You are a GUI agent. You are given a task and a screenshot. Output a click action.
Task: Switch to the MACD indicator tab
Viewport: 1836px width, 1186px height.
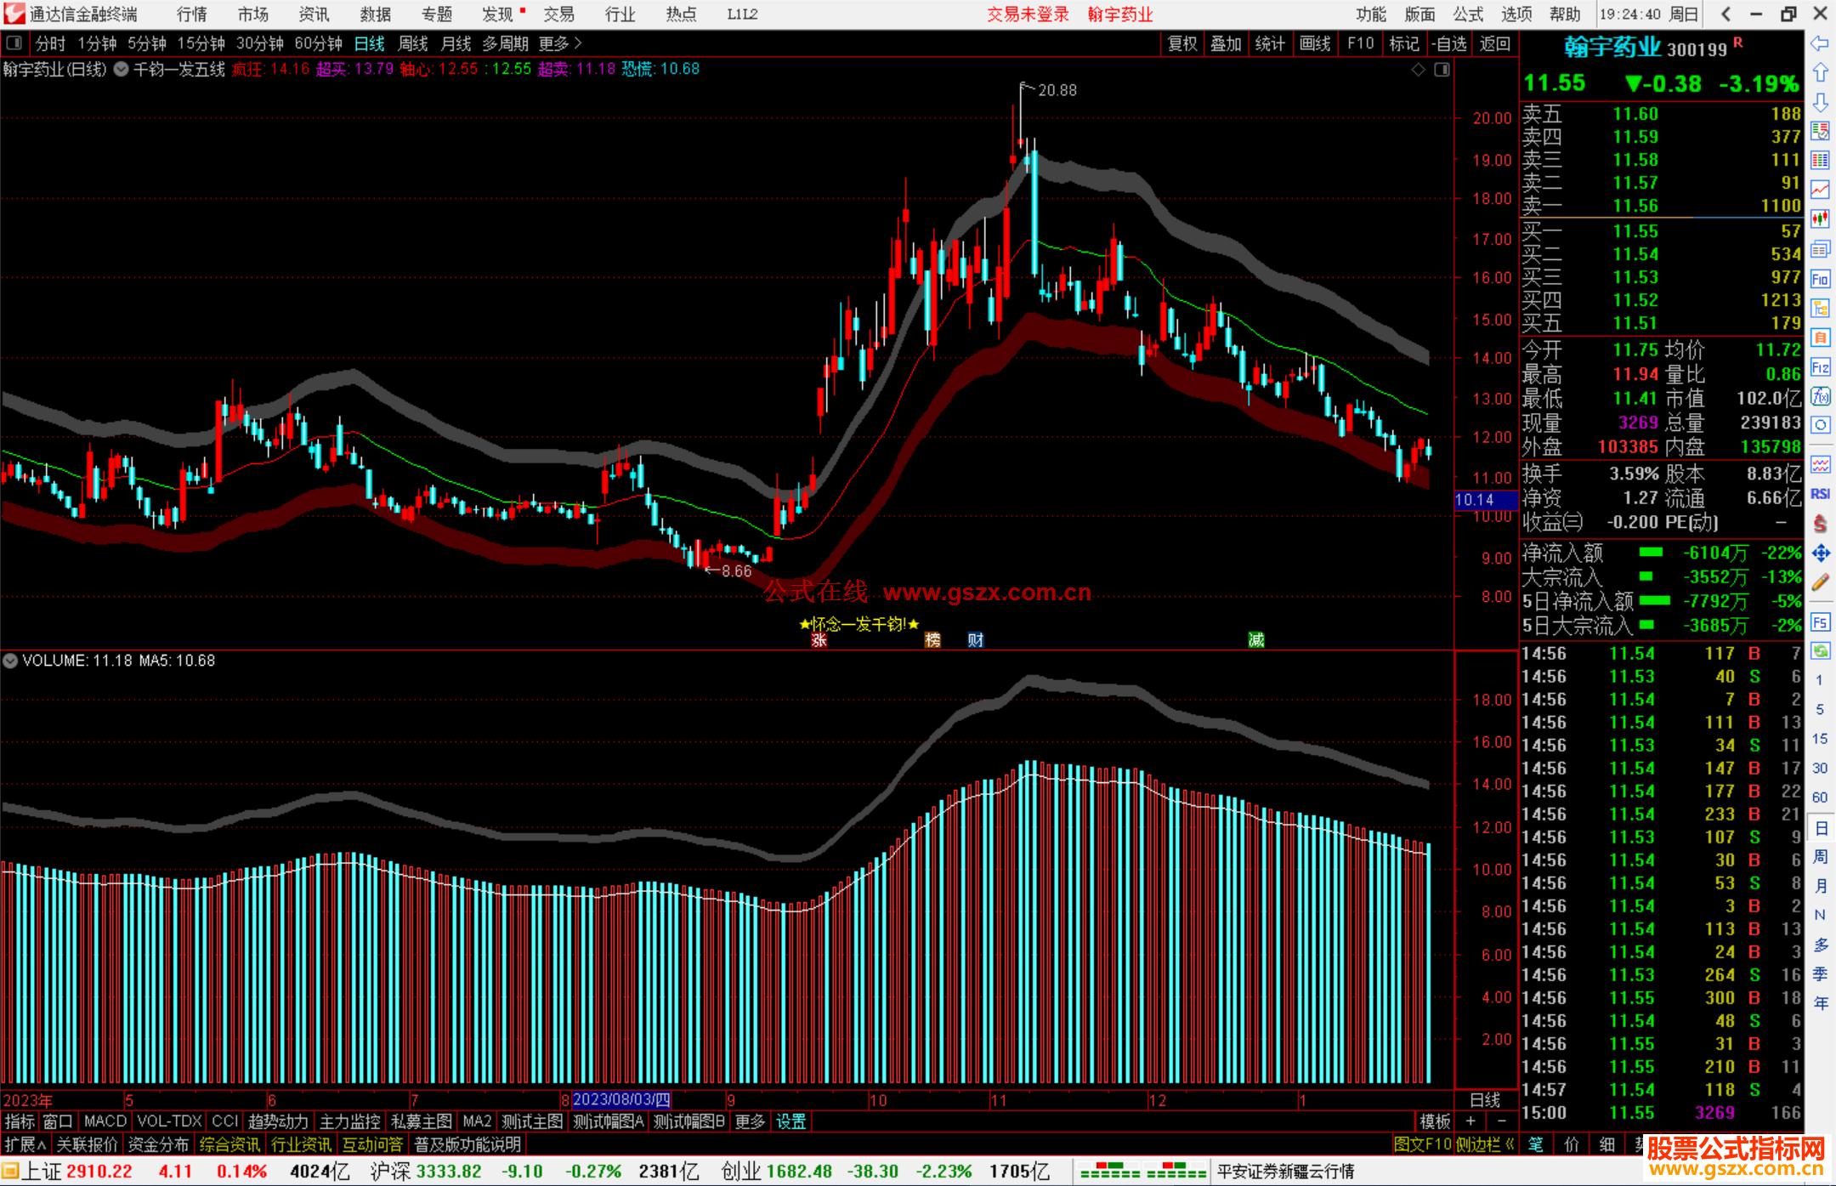click(105, 1121)
